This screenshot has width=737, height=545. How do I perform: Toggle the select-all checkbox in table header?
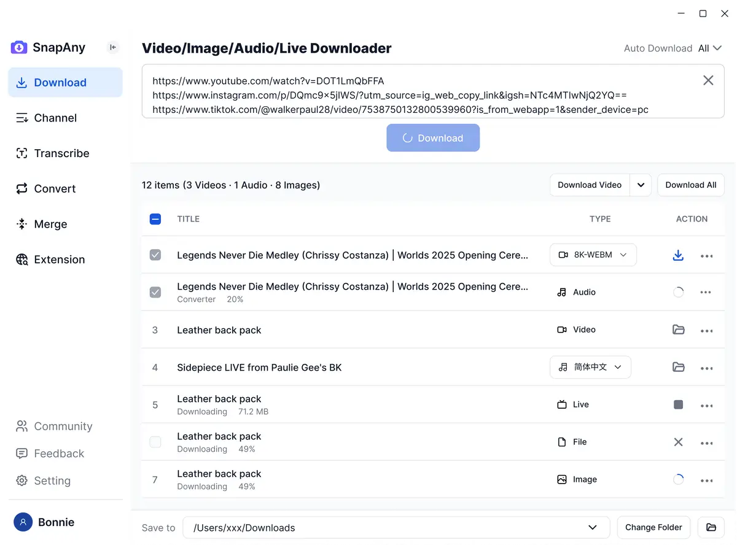[x=155, y=219]
